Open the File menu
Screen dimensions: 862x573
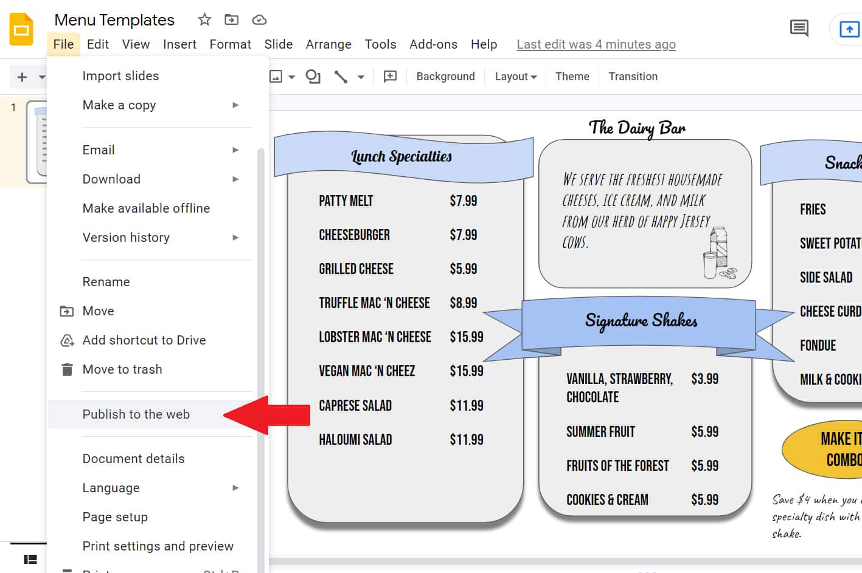(x=63, y=44)
